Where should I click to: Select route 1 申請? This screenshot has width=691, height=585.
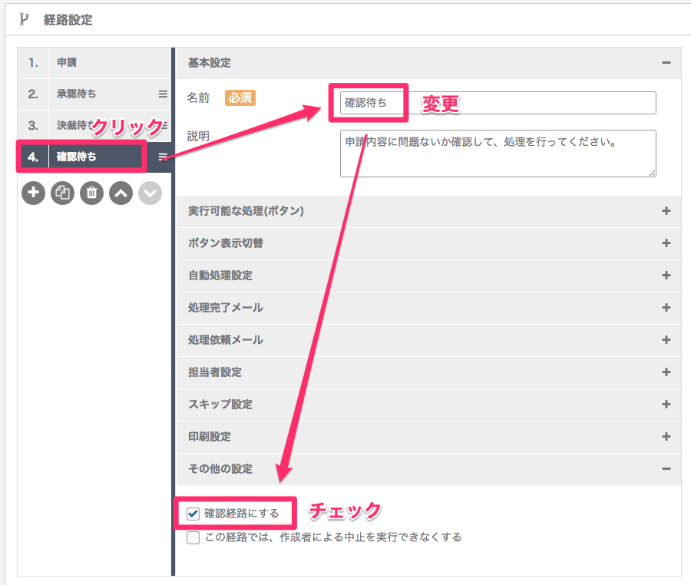coord(94,62)
